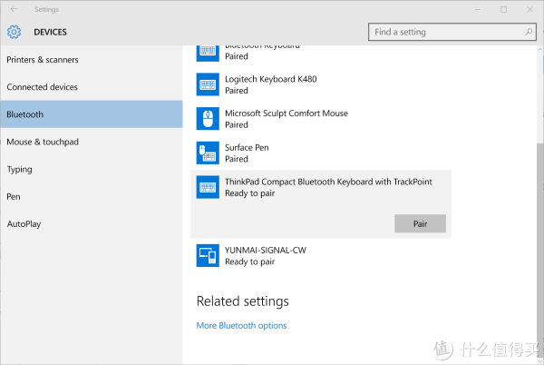This screenshot has height=365, width=544.
Task: Pair the ThinkPad Compact Bluetooth Keyboard
Action: (420, 223)
